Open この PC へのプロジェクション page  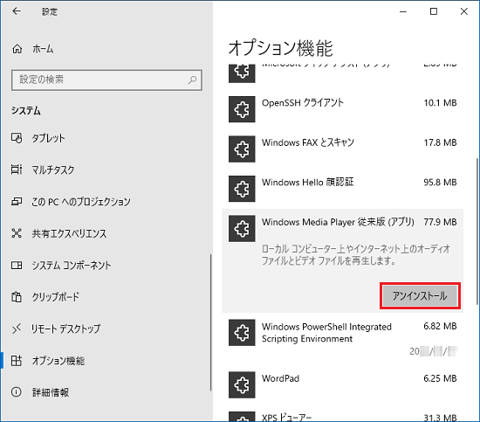point(106,201)
